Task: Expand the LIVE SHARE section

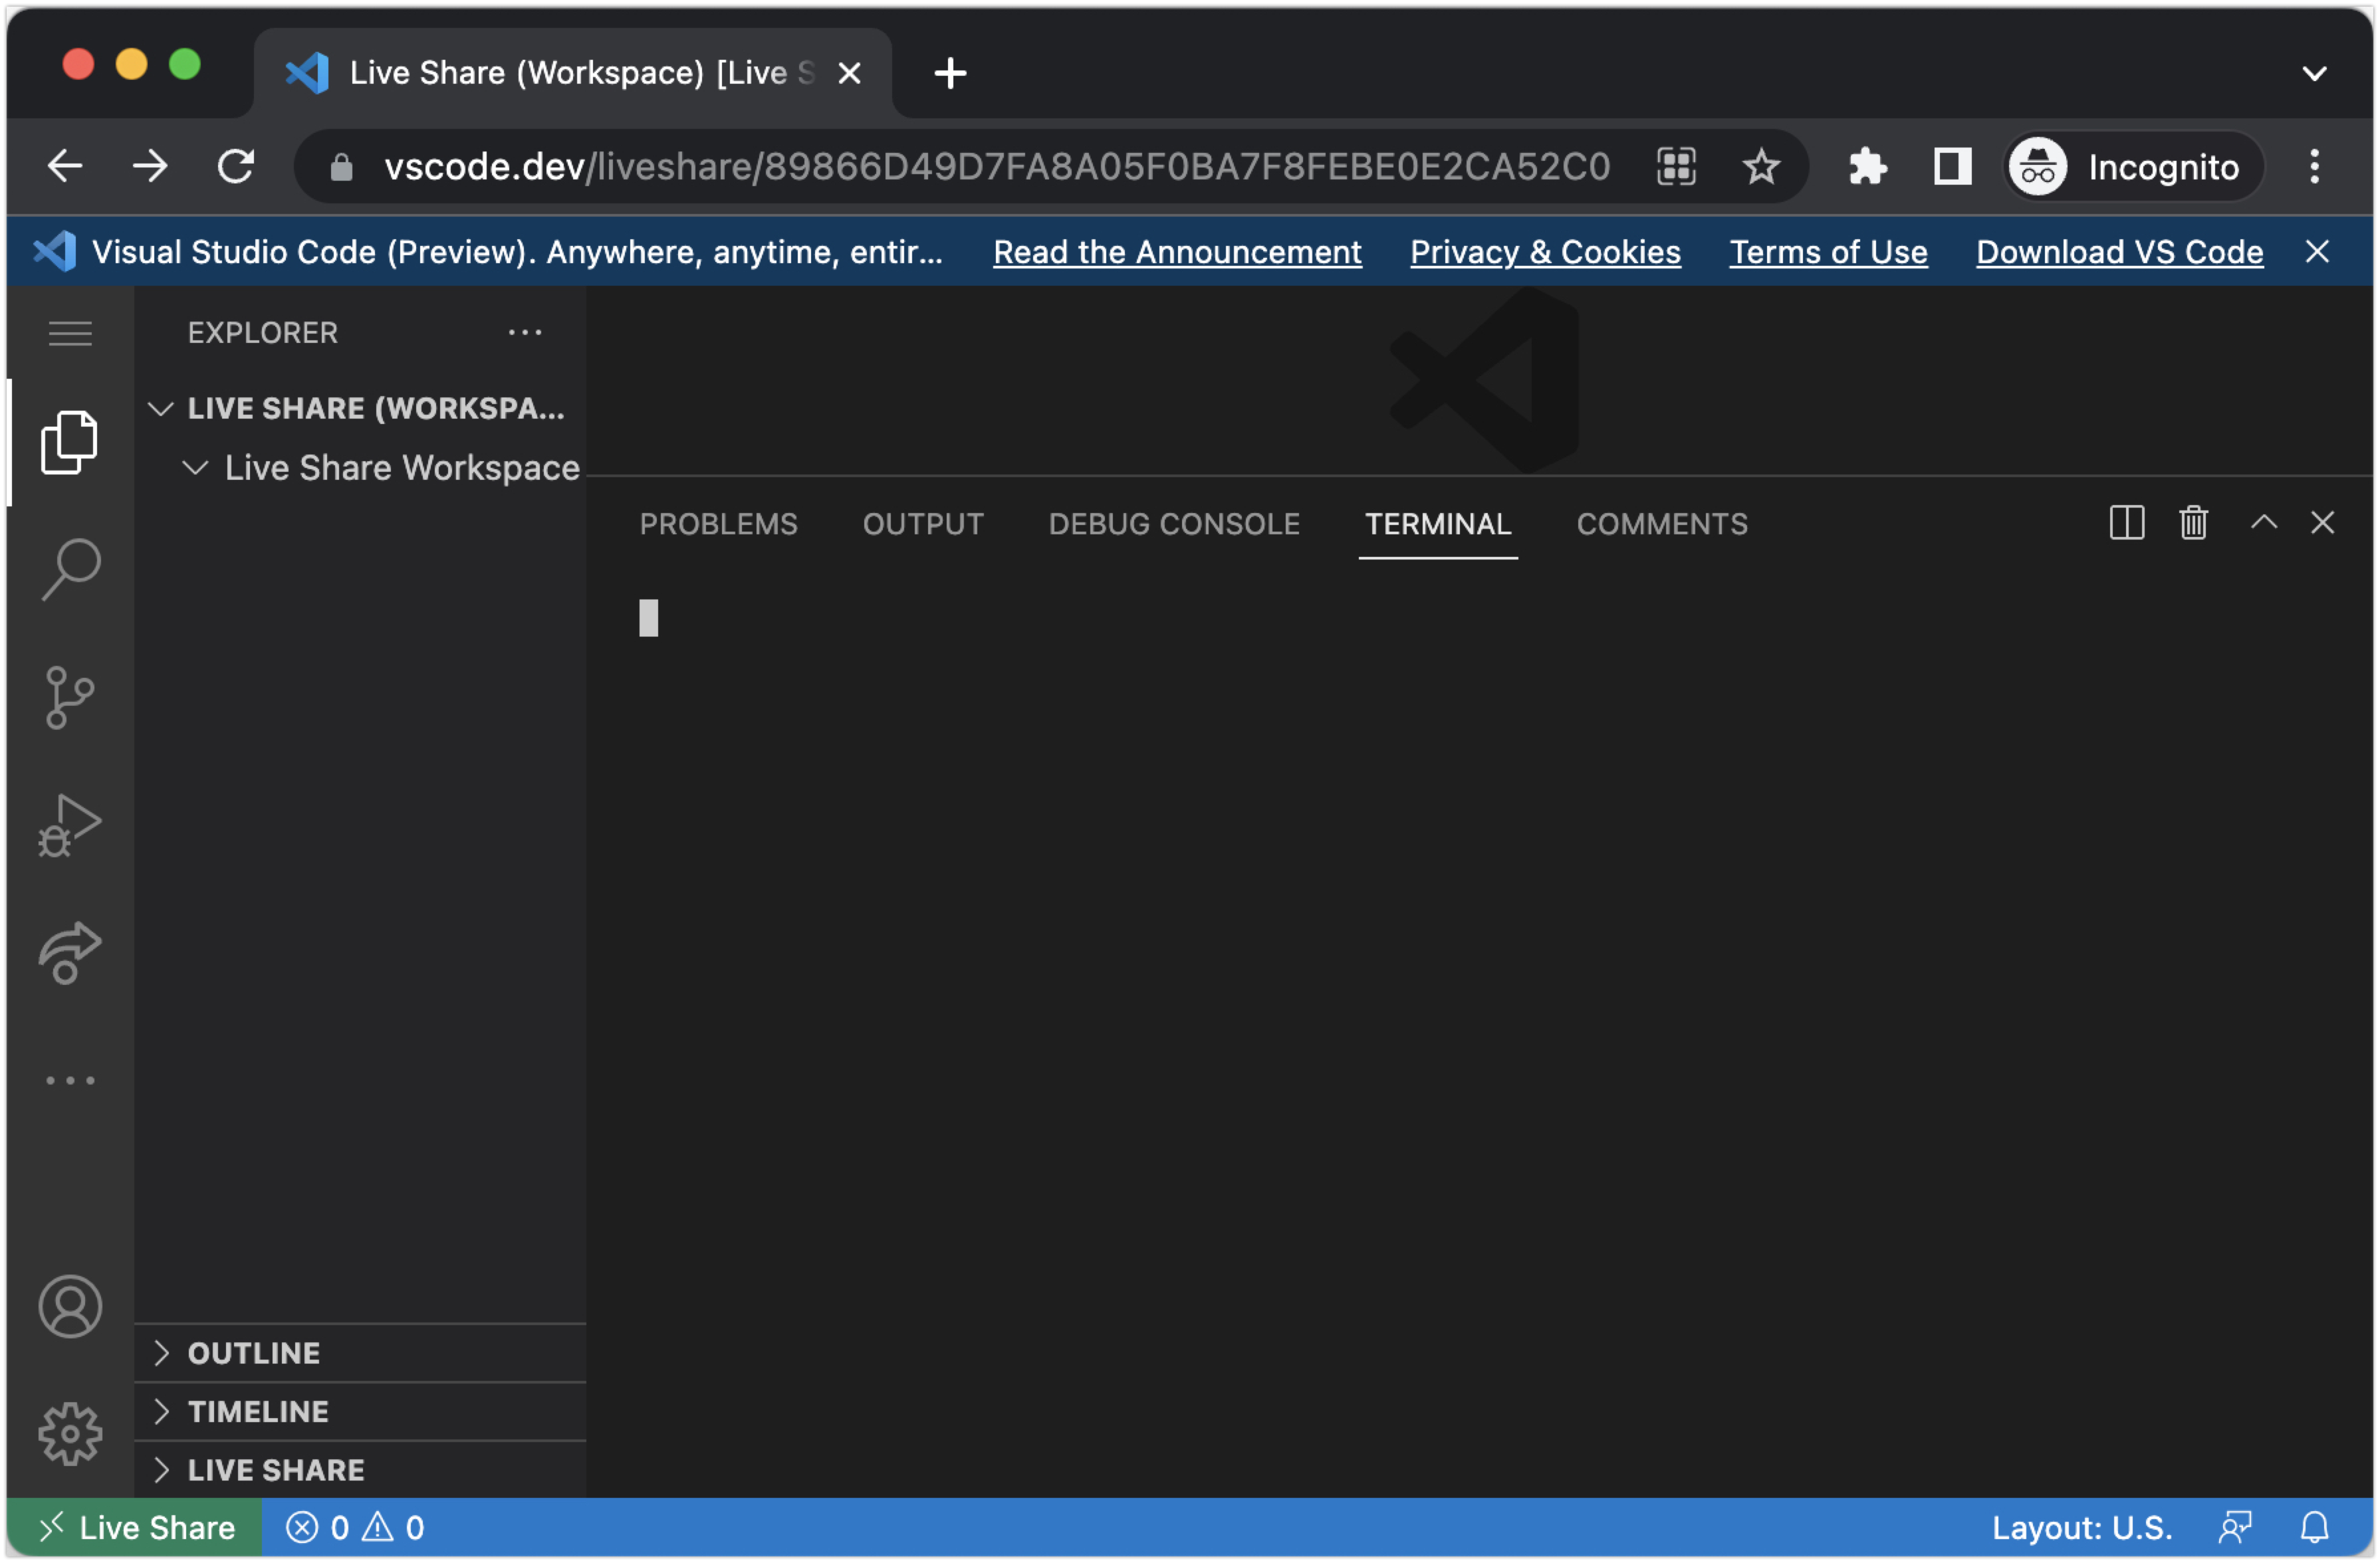Action: tap(360, 1471)
